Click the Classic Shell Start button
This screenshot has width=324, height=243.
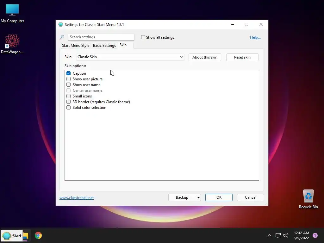click(12, 235)
